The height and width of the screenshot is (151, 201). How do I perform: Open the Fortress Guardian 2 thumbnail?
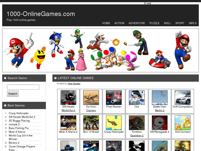[x=137, y=122]
